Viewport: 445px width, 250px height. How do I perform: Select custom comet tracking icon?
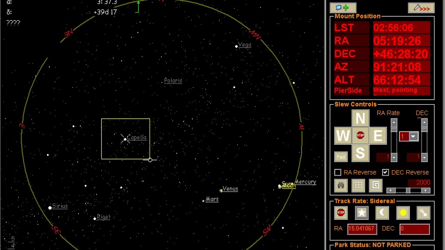coord(423,212)
